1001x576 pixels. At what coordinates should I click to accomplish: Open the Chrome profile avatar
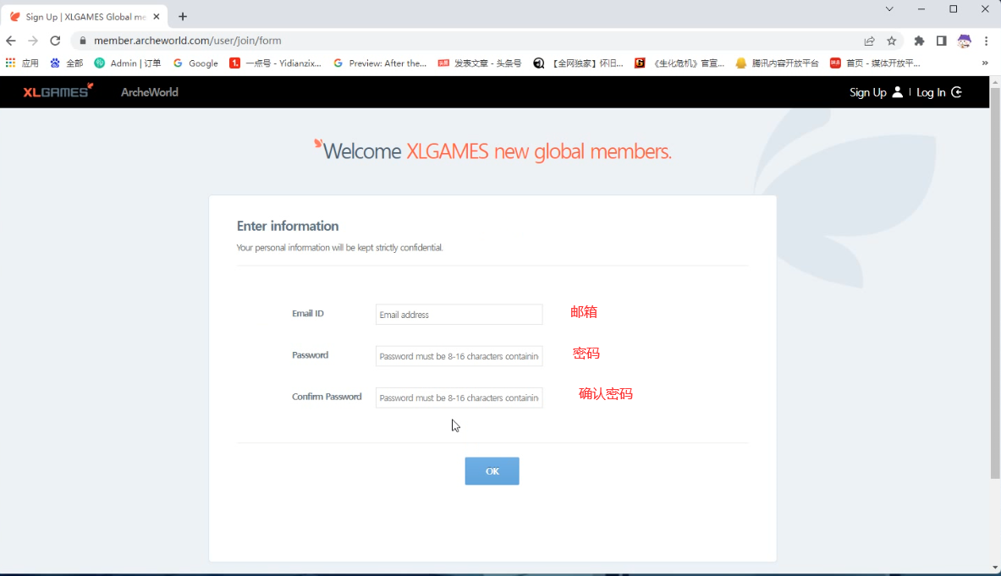(x=964, y=41)
